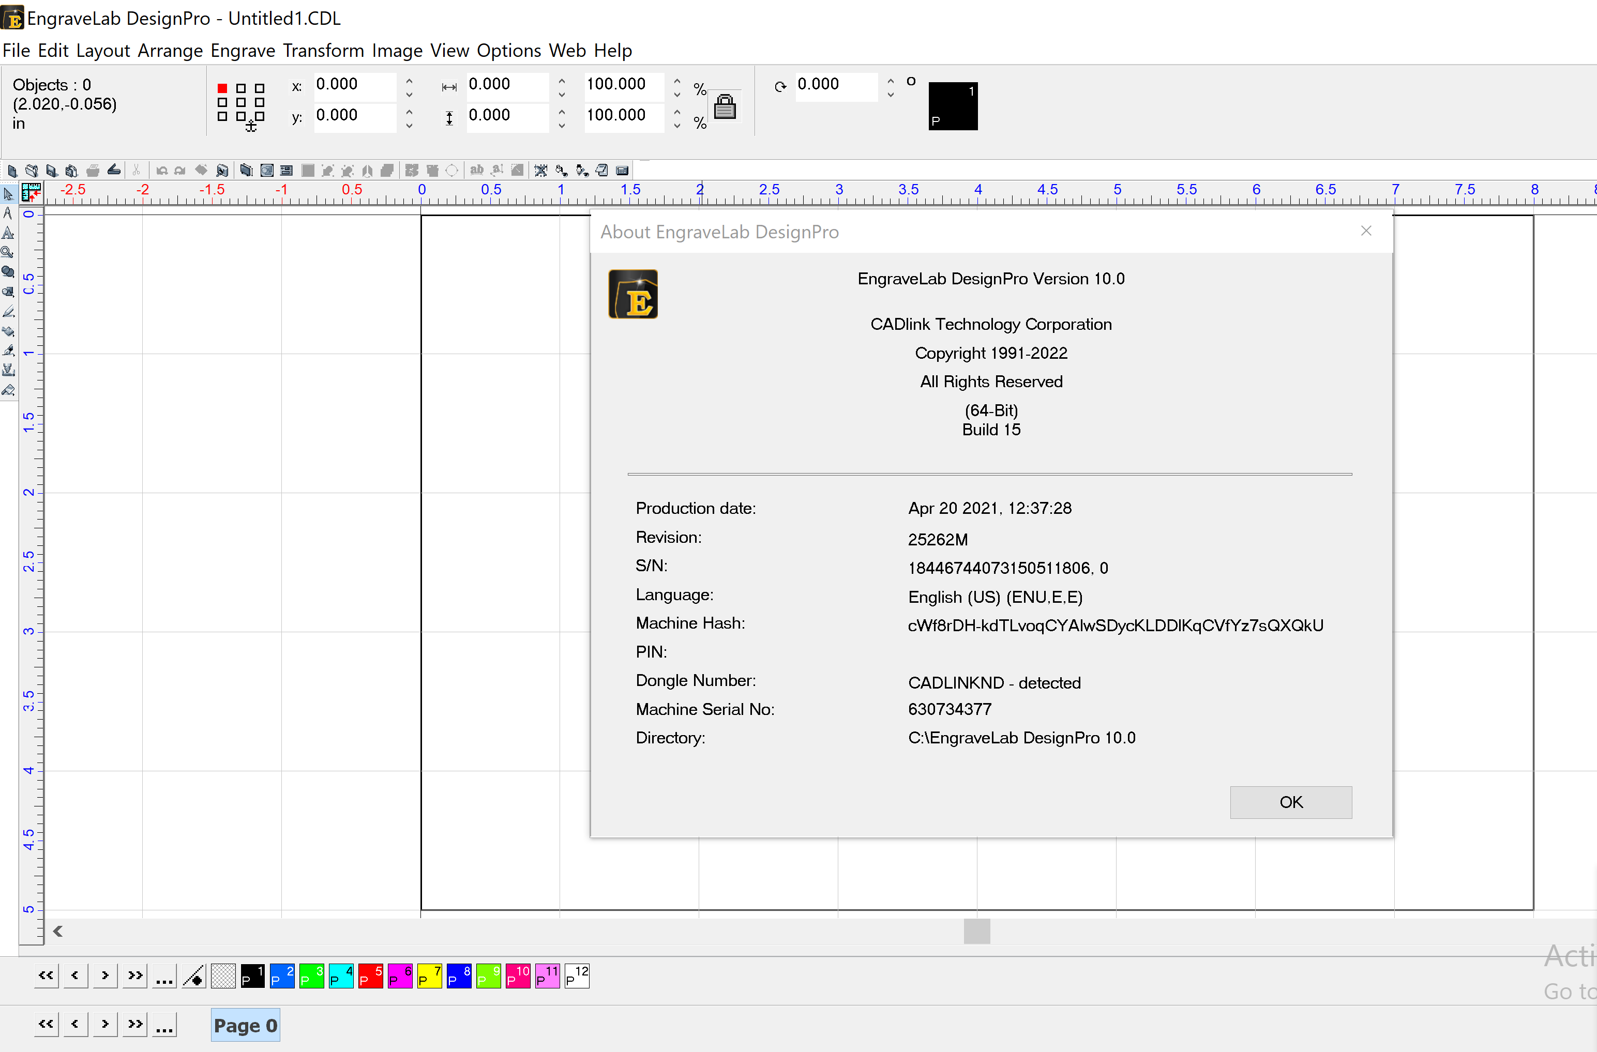Select bottom-center anchor point square

tap(241, 116)
